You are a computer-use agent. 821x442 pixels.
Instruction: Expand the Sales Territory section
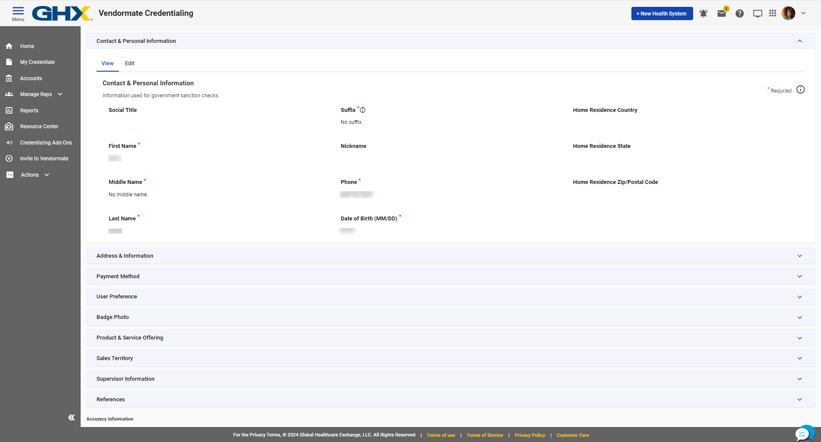[x=451, y=358]
